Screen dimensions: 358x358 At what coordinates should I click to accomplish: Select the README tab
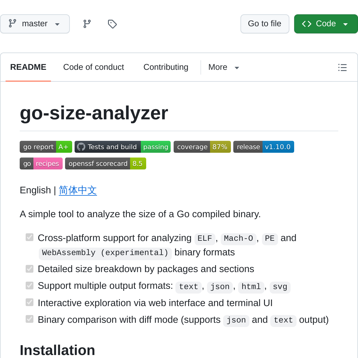click(x=28, y=67)
